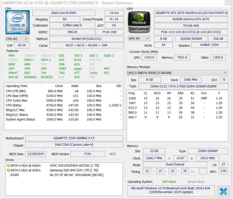233x199 pixels.
Task: Click the RDSEED feature flag
Action: [47, 77]
